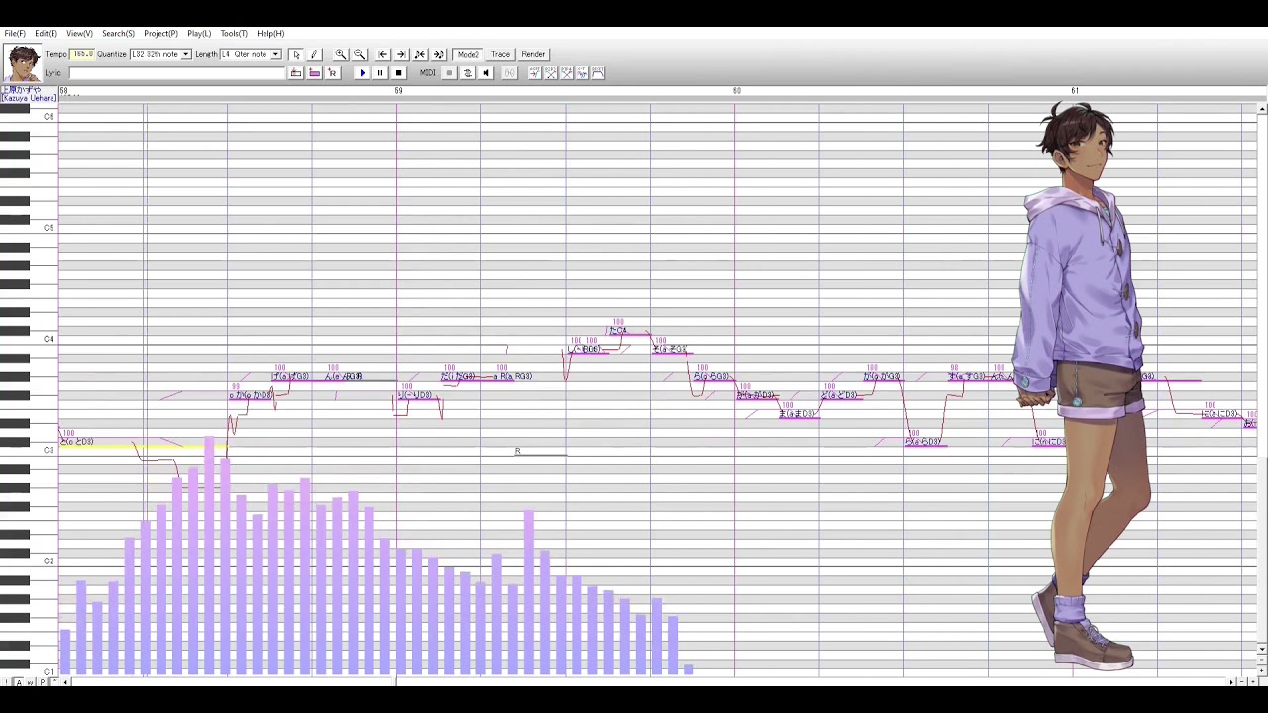Click the horizontal scrollbar right arrow
This screenshot has width=1268, height=713.
(1232, 682)
